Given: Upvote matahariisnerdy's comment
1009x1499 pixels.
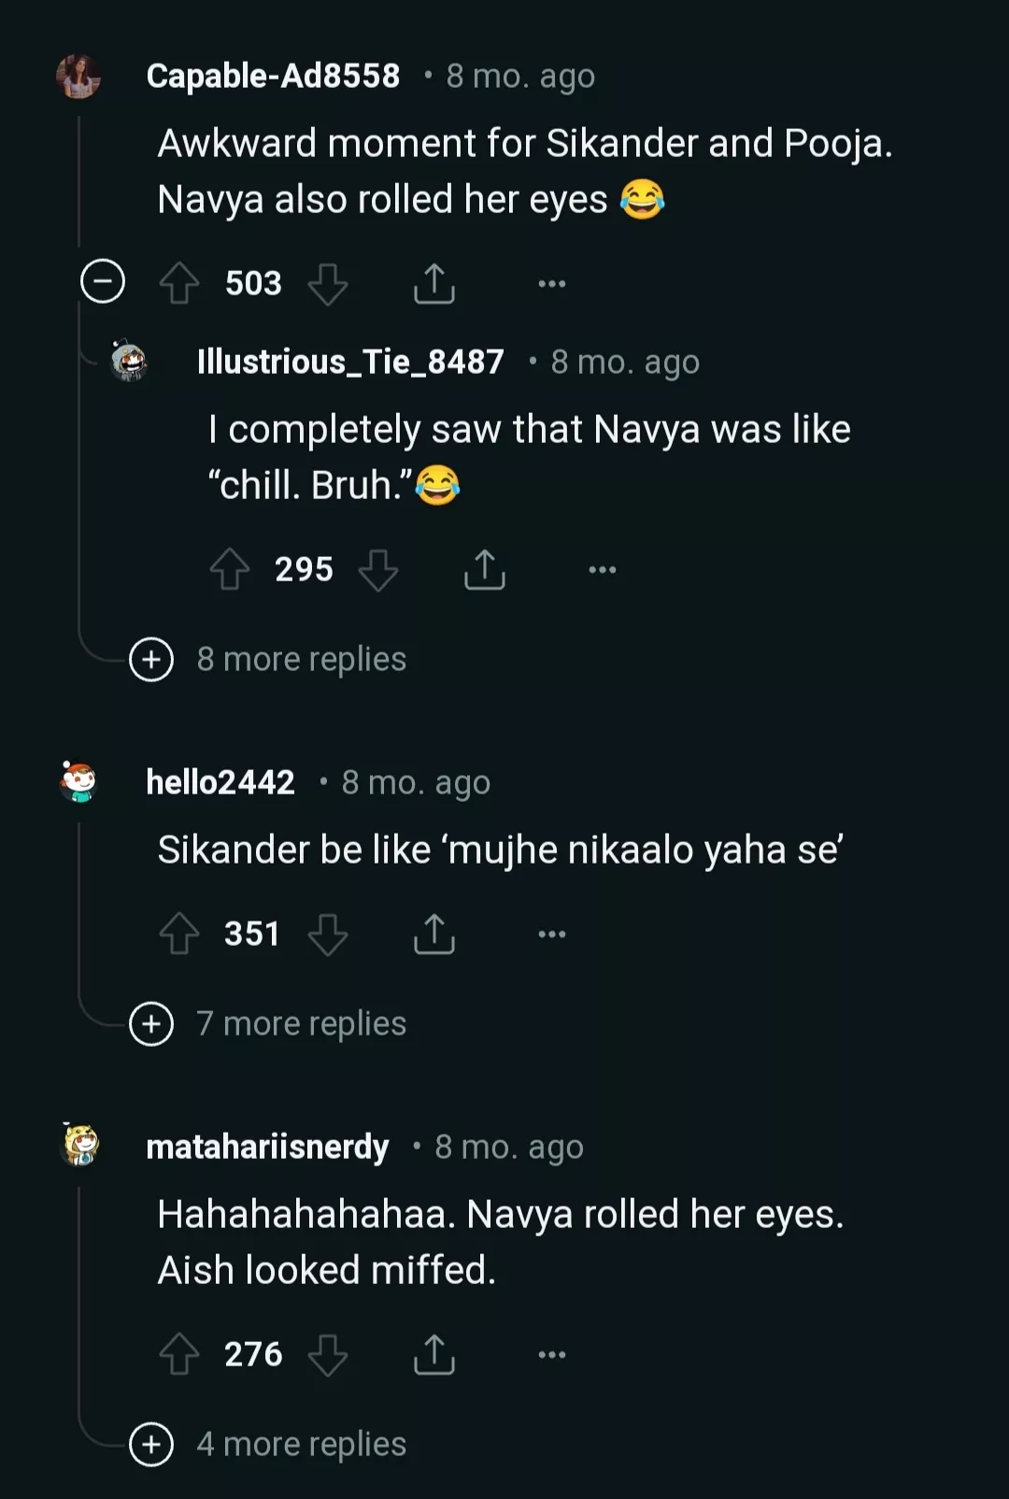Looking at the screenshot, I should (x=178, y=1354).
